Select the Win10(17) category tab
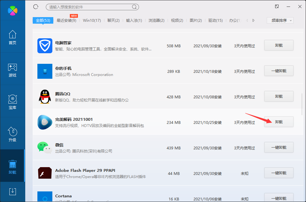Image resolution: width=306 pixels, height=202 pixels. 92,20
